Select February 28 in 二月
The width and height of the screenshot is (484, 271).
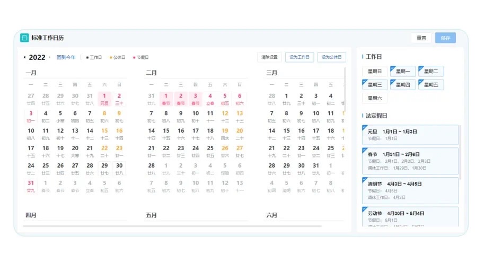coord(151,169)
